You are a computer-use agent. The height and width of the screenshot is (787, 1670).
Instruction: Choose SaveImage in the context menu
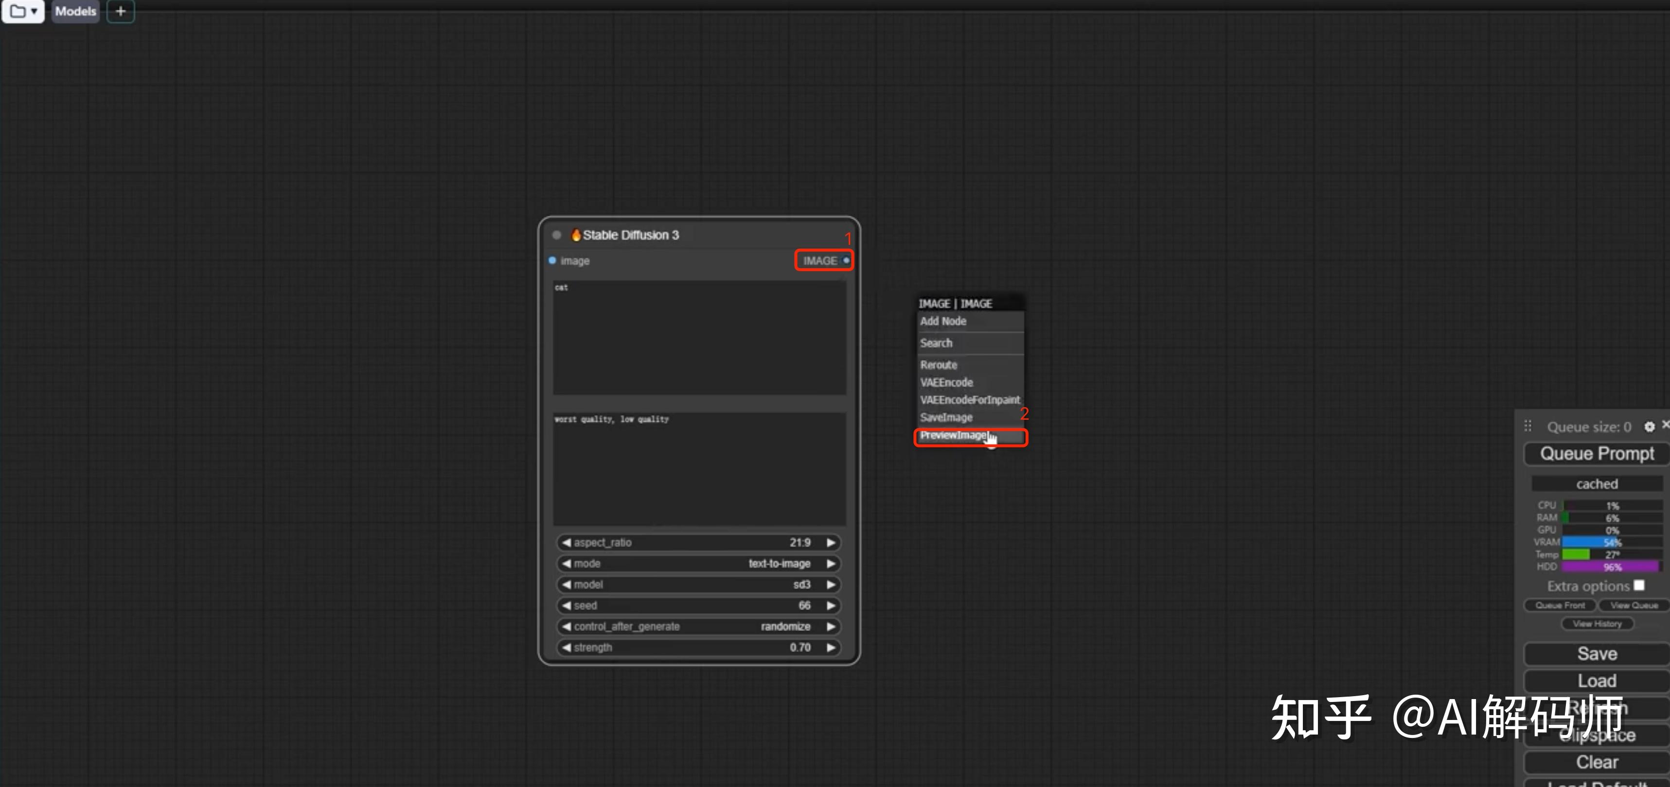[946, 418]
